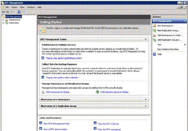Screen dimensions: 188x131
Task: Click Links and Resources heading
Action: coord(51,118)
